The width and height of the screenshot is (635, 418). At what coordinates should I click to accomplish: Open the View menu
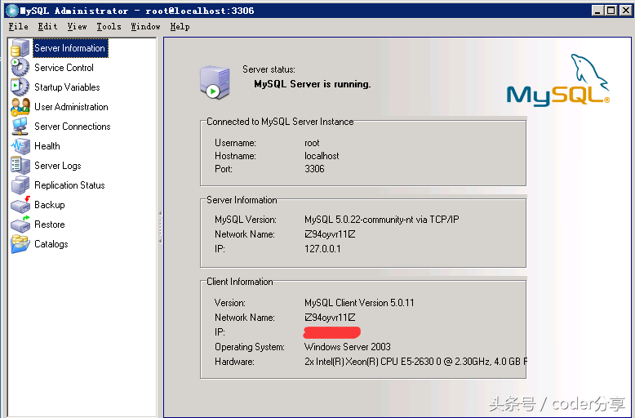pos(77,26)
